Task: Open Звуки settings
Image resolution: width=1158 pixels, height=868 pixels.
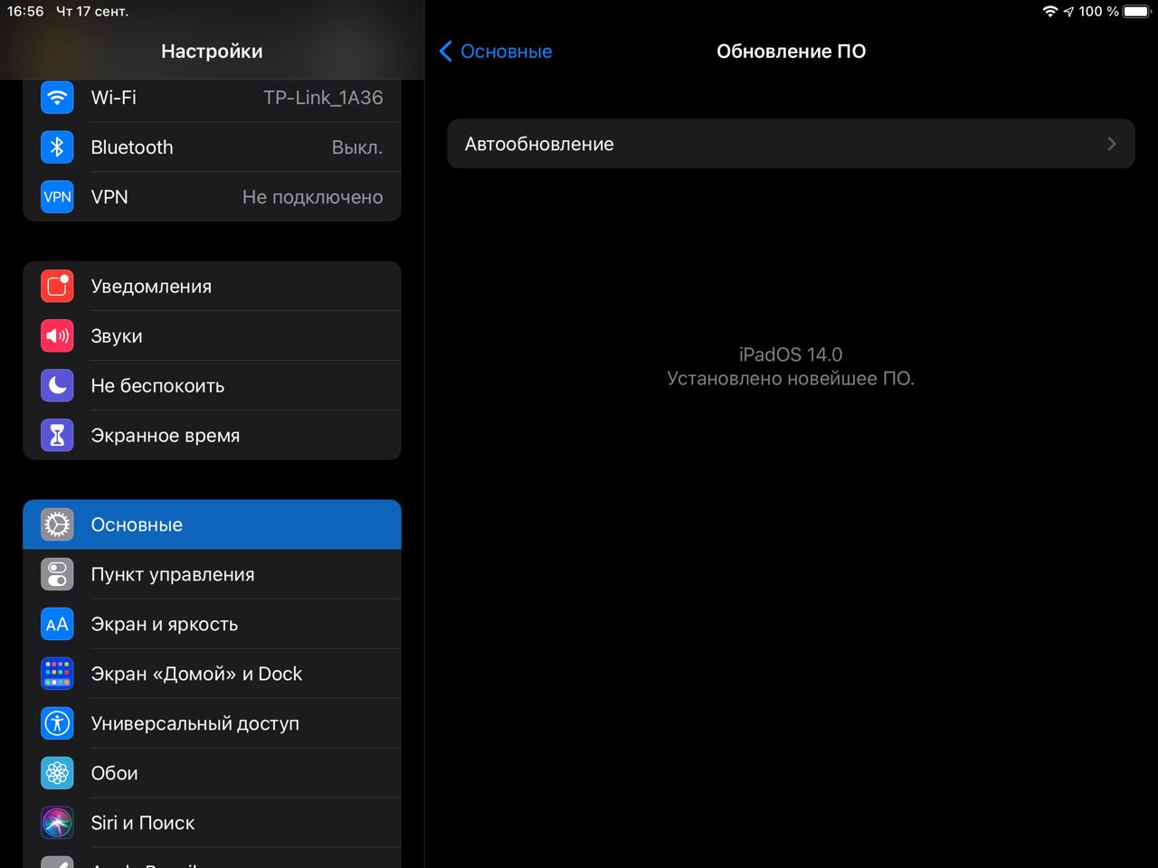Action: [212, 336]
